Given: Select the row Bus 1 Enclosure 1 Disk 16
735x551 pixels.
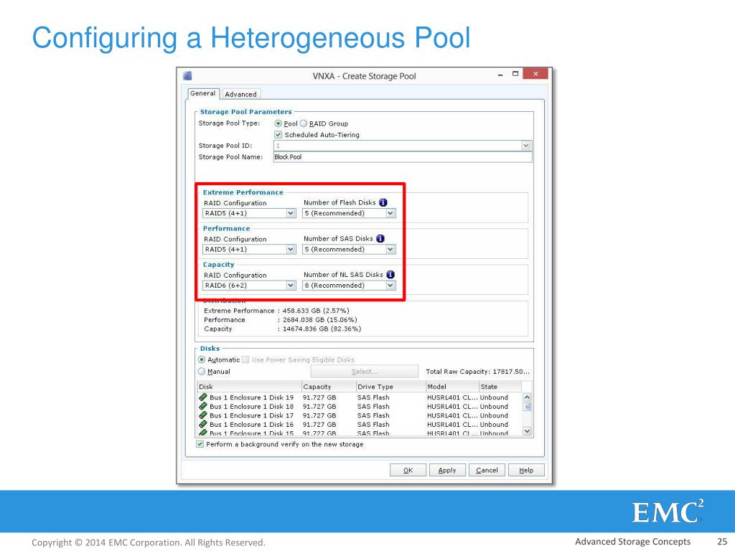Looking at the screenshot, I should 360,424.
